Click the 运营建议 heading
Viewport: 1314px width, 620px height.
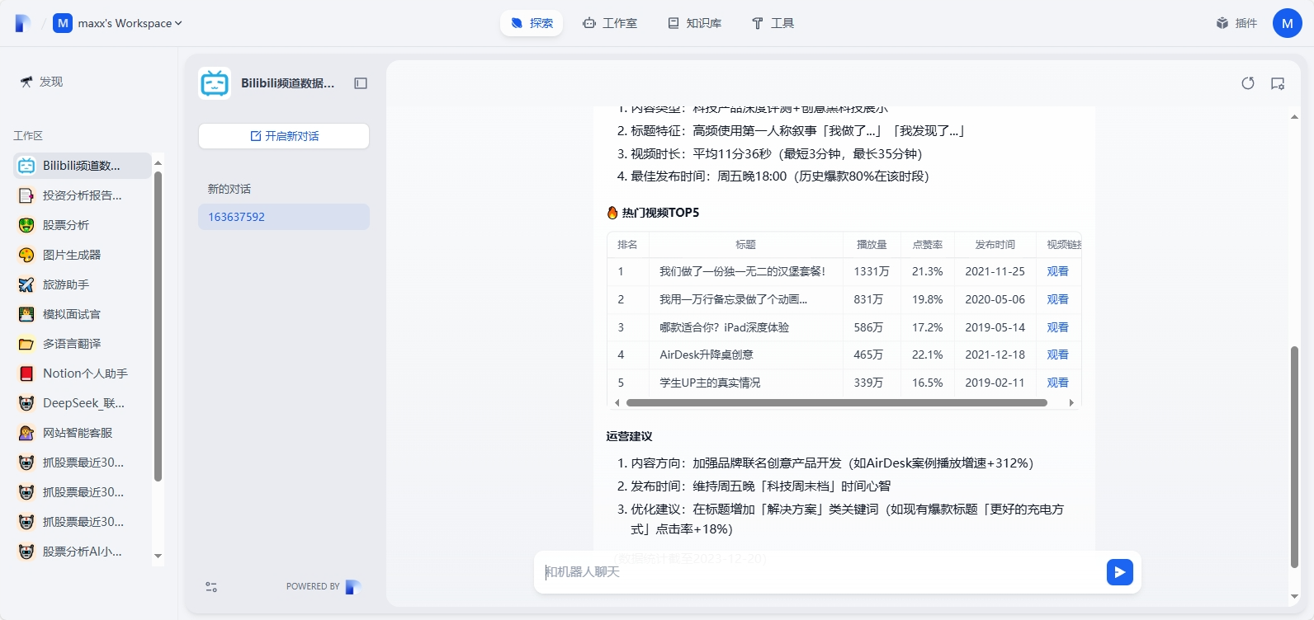[629, 436]
